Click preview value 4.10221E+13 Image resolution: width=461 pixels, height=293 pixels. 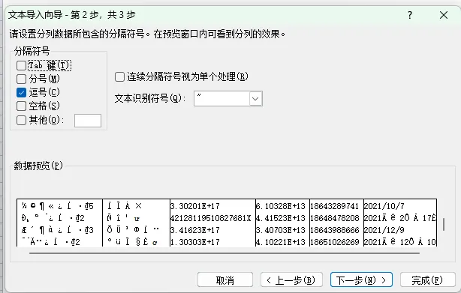[281, 242]
